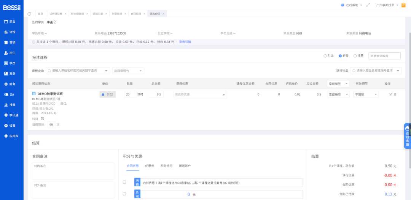Open the 财务 finance sidebar module
The image size is (411, 200).
(x=12, y=84)
